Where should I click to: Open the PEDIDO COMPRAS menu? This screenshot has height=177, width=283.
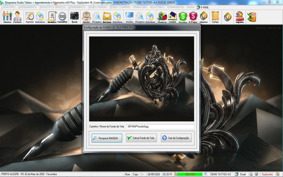[x=120, y=7]
